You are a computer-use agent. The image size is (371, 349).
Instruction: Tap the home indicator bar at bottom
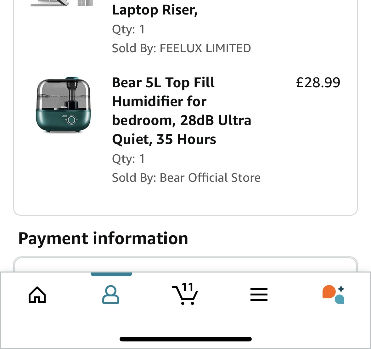tap(185, 339)
